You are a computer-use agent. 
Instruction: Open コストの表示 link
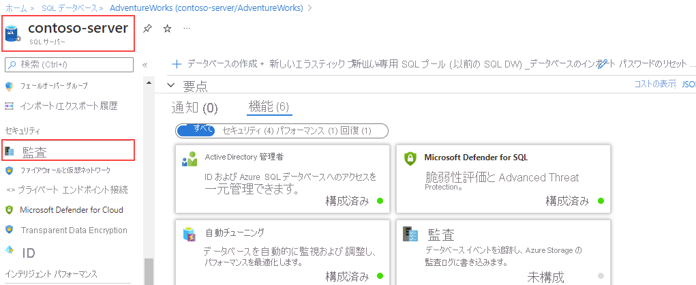(655, 84)
